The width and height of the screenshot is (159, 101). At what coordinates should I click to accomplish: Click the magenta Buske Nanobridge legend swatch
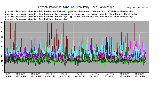(x=5, y=12)
